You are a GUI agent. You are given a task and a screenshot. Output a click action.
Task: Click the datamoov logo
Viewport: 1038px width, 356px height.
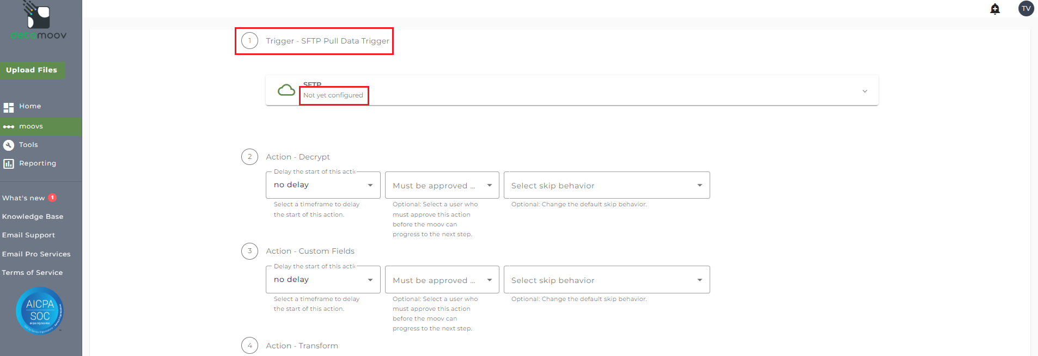[x=38, y=21]
